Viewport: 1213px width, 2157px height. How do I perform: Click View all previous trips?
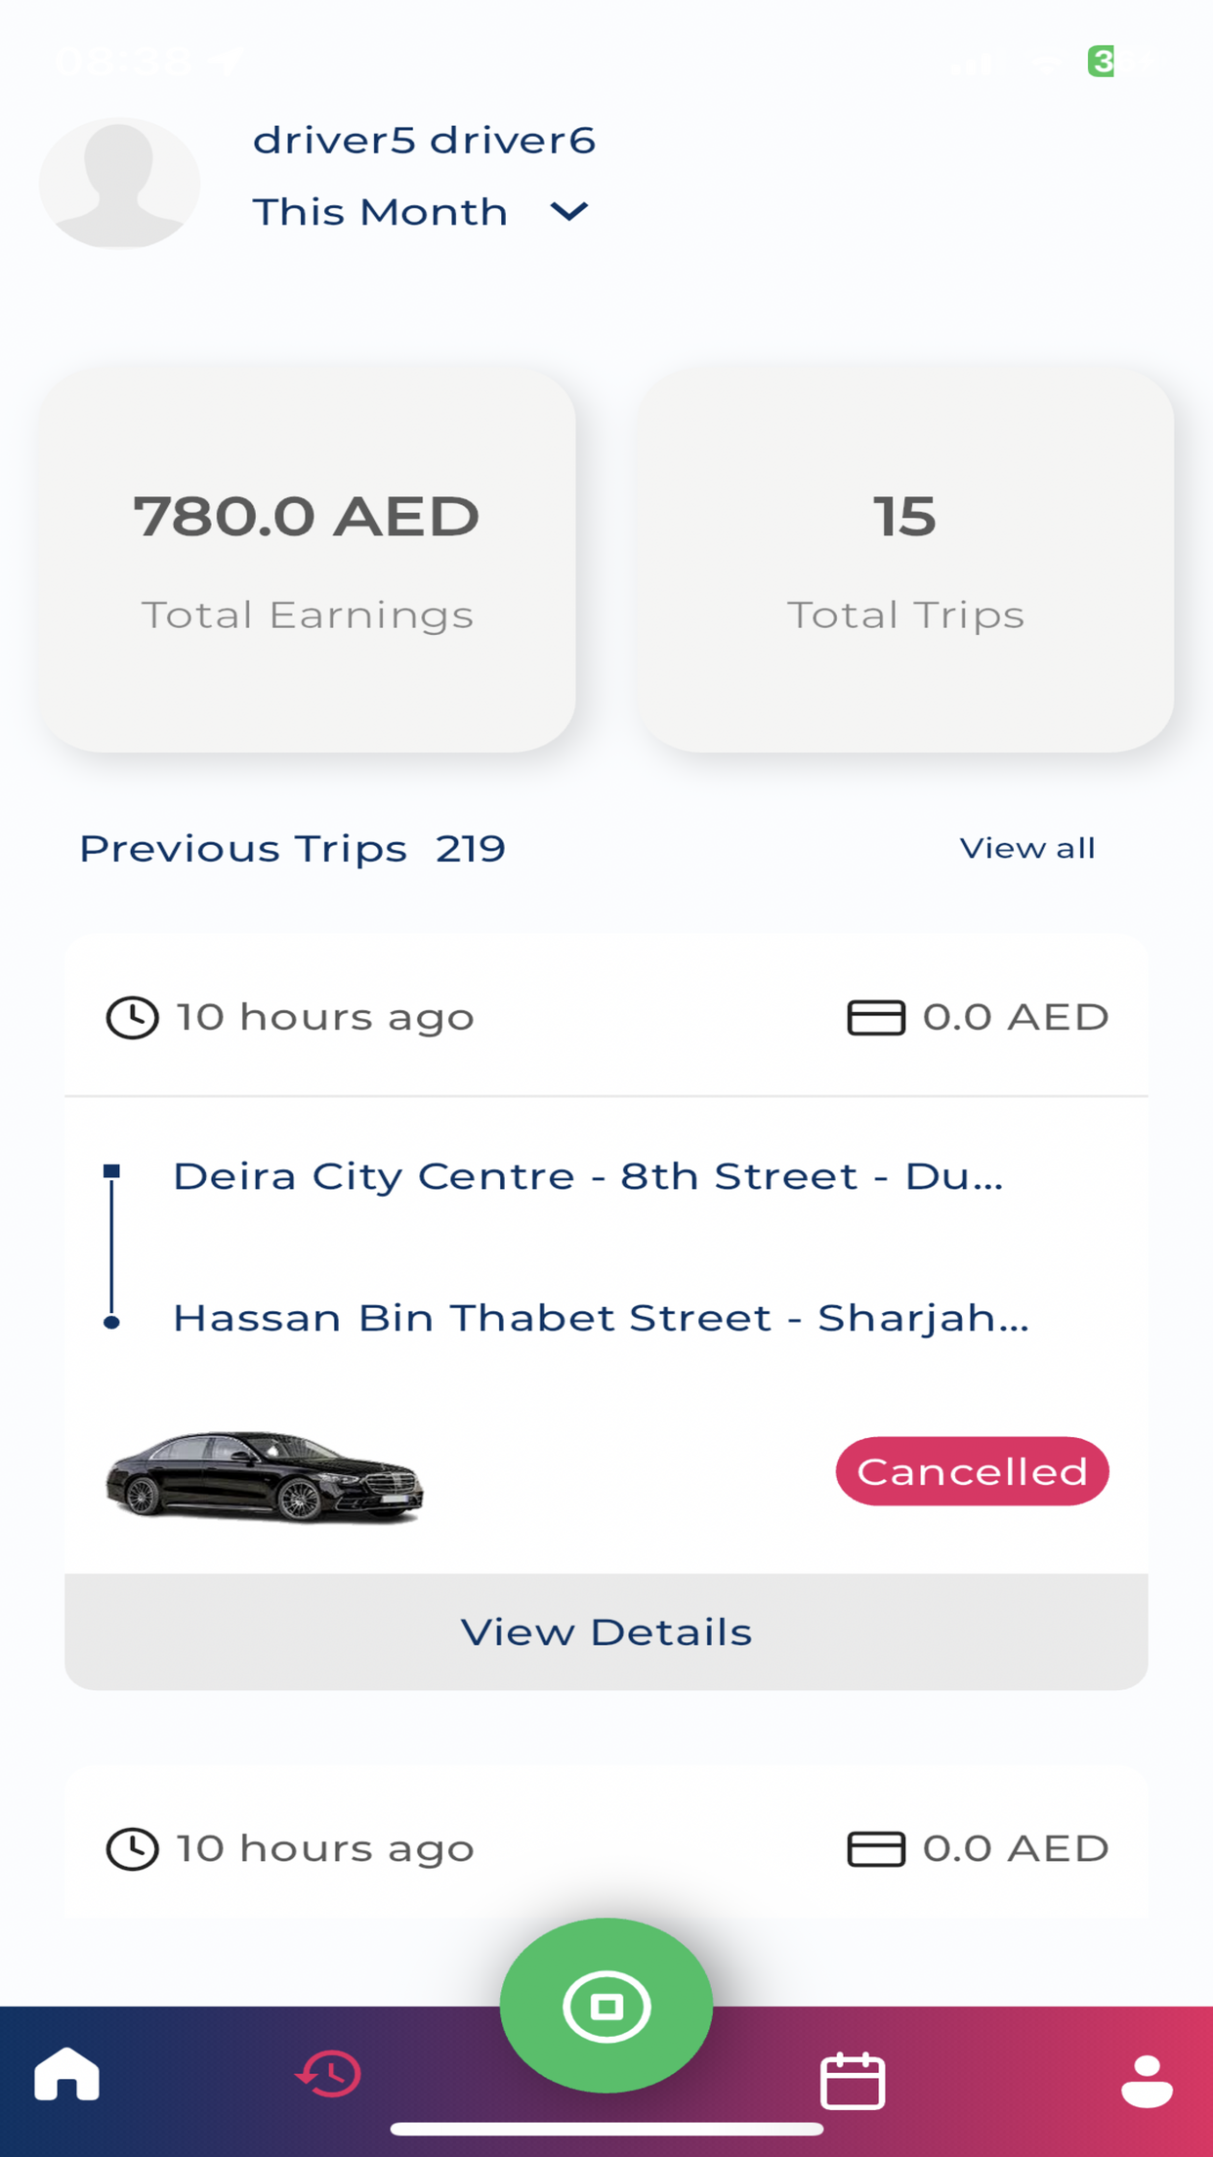click(1027, 848)
